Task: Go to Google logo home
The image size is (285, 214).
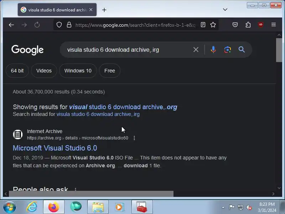Action: coord(27,50)
